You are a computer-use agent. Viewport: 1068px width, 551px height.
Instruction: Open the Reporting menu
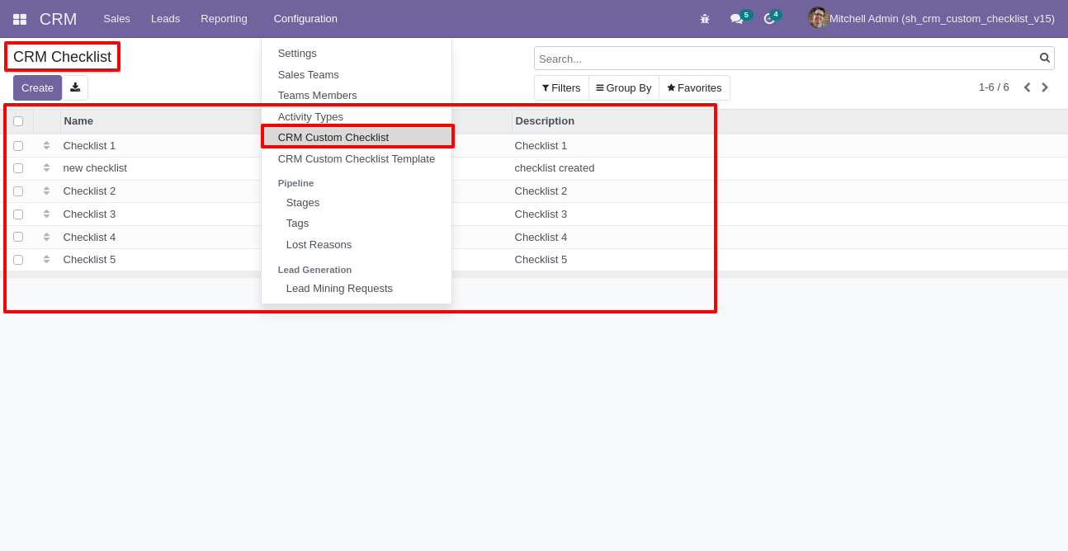click(224, 19)
